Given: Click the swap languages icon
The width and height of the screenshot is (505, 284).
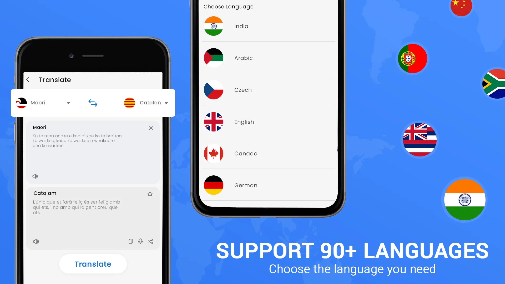Looking at the screenshot, I should tap(93, 103).
